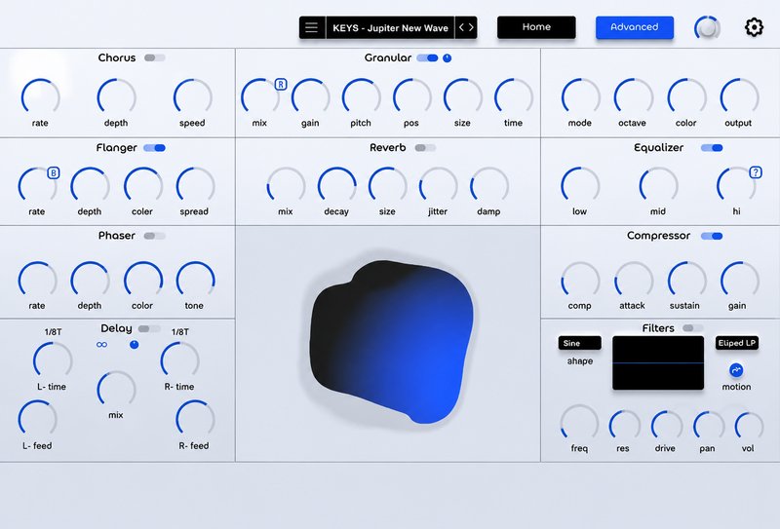
Task: Click the Compressor sustain knob
Action: 686,281
